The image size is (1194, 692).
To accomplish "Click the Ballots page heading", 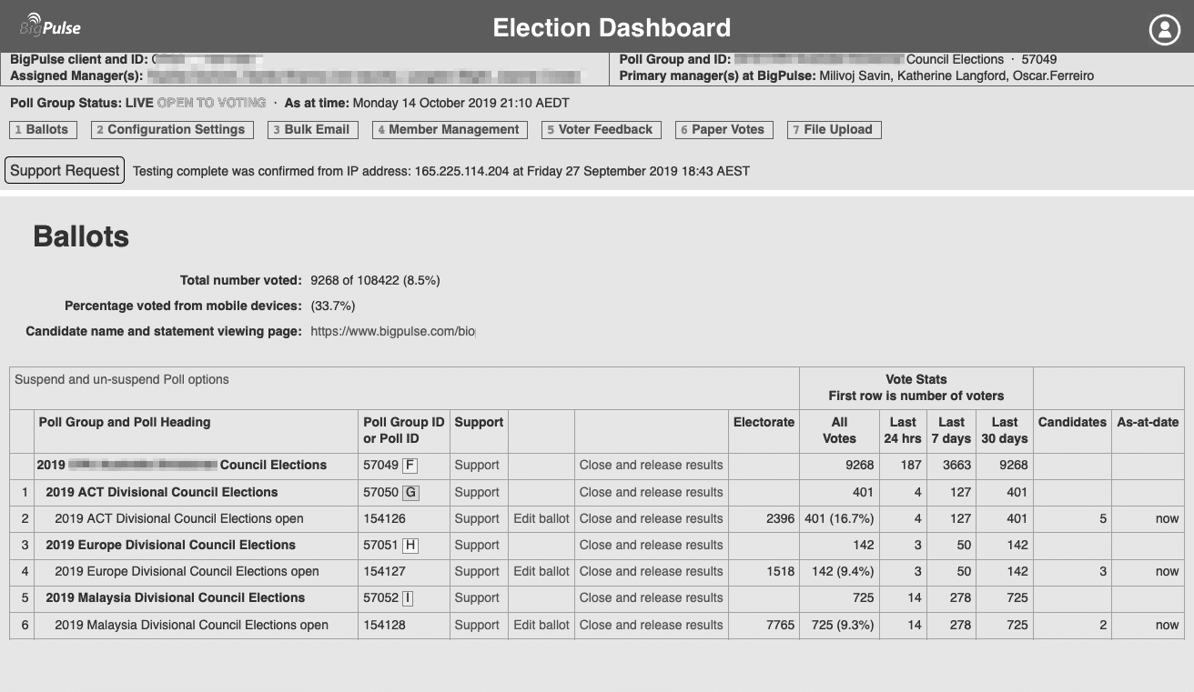I will tap(81, 237).
